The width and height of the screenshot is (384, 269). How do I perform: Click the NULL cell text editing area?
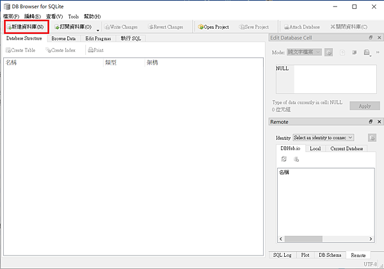(x=326, y=79)
